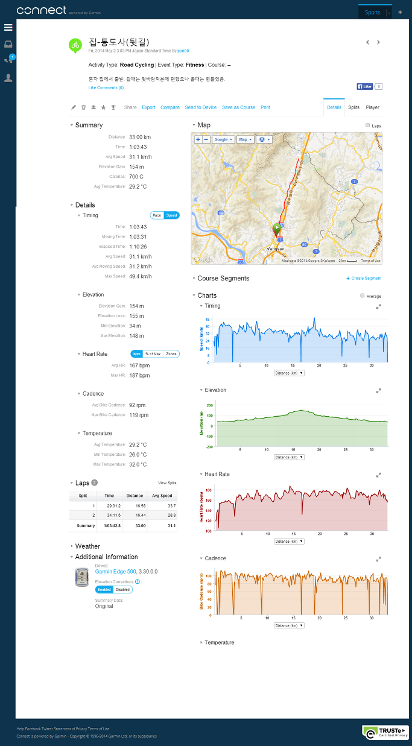Click the Garmin Edge 500 device image
This screenshot has width=412, height=746.
[x=83, y=577]
